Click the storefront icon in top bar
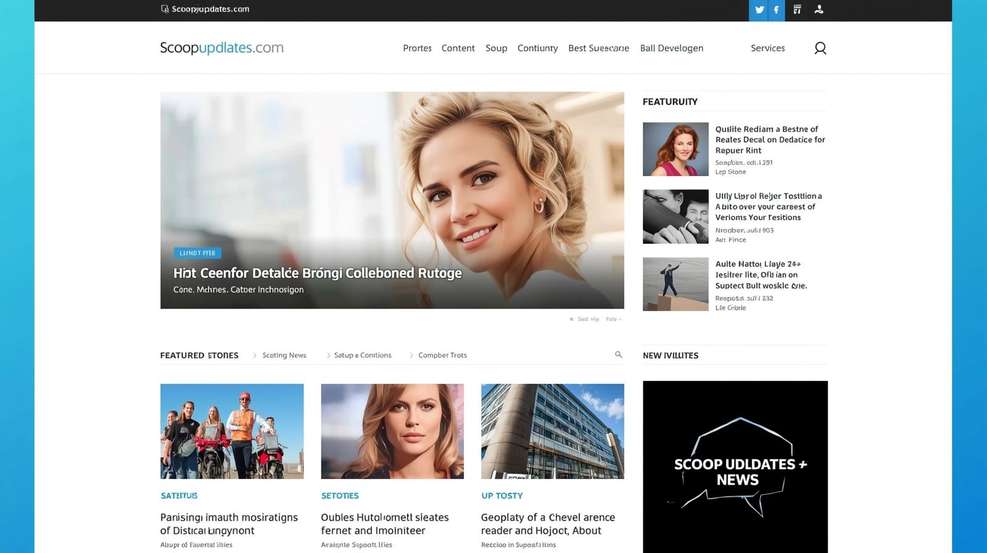 click(x=797, y=10)
